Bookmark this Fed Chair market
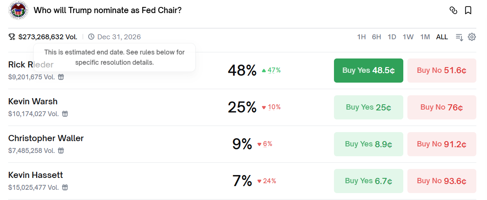 click(x=468, y=11)
